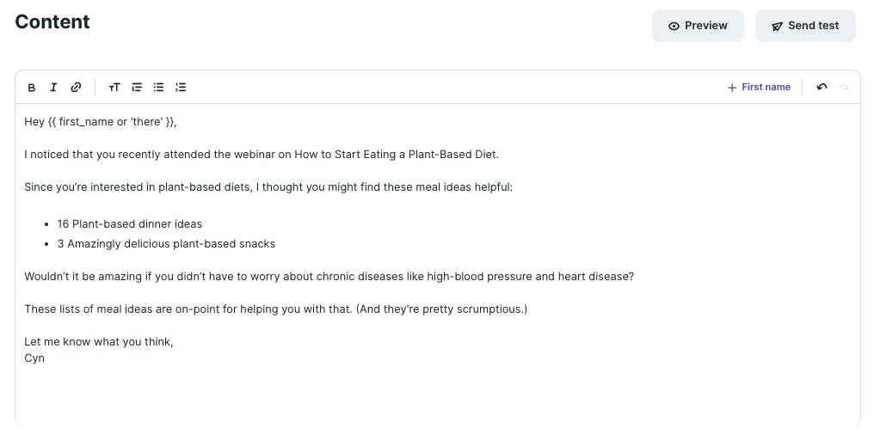
Task: Click inside the sentence about the webinar
Action: point(262,155)
